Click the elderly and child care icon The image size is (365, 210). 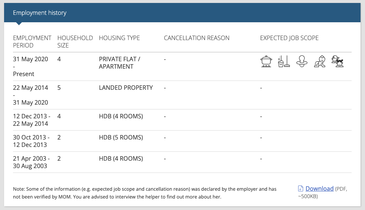(338, 61)
